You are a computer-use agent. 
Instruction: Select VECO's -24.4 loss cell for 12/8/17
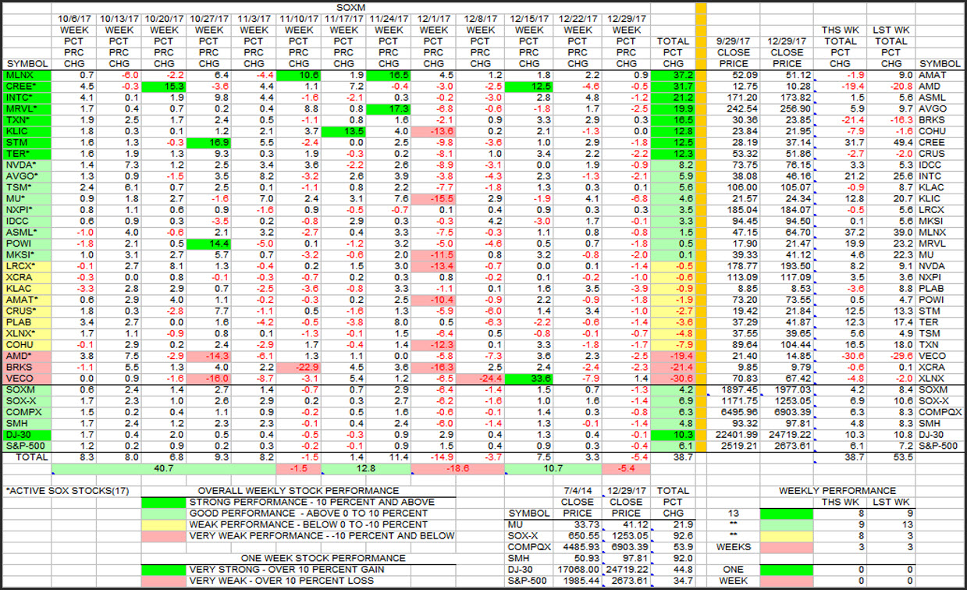[x=482, y=379]
